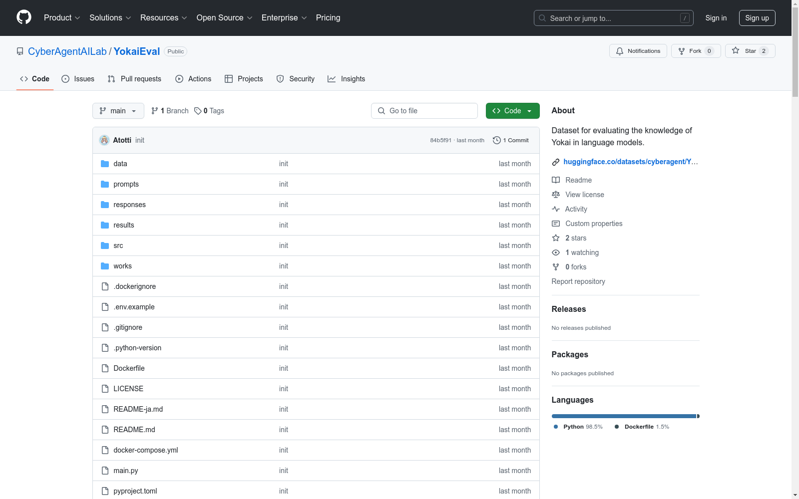The image size is (799, 499).
Task: Expand the Product menu
Action: [x=62, y=17]
